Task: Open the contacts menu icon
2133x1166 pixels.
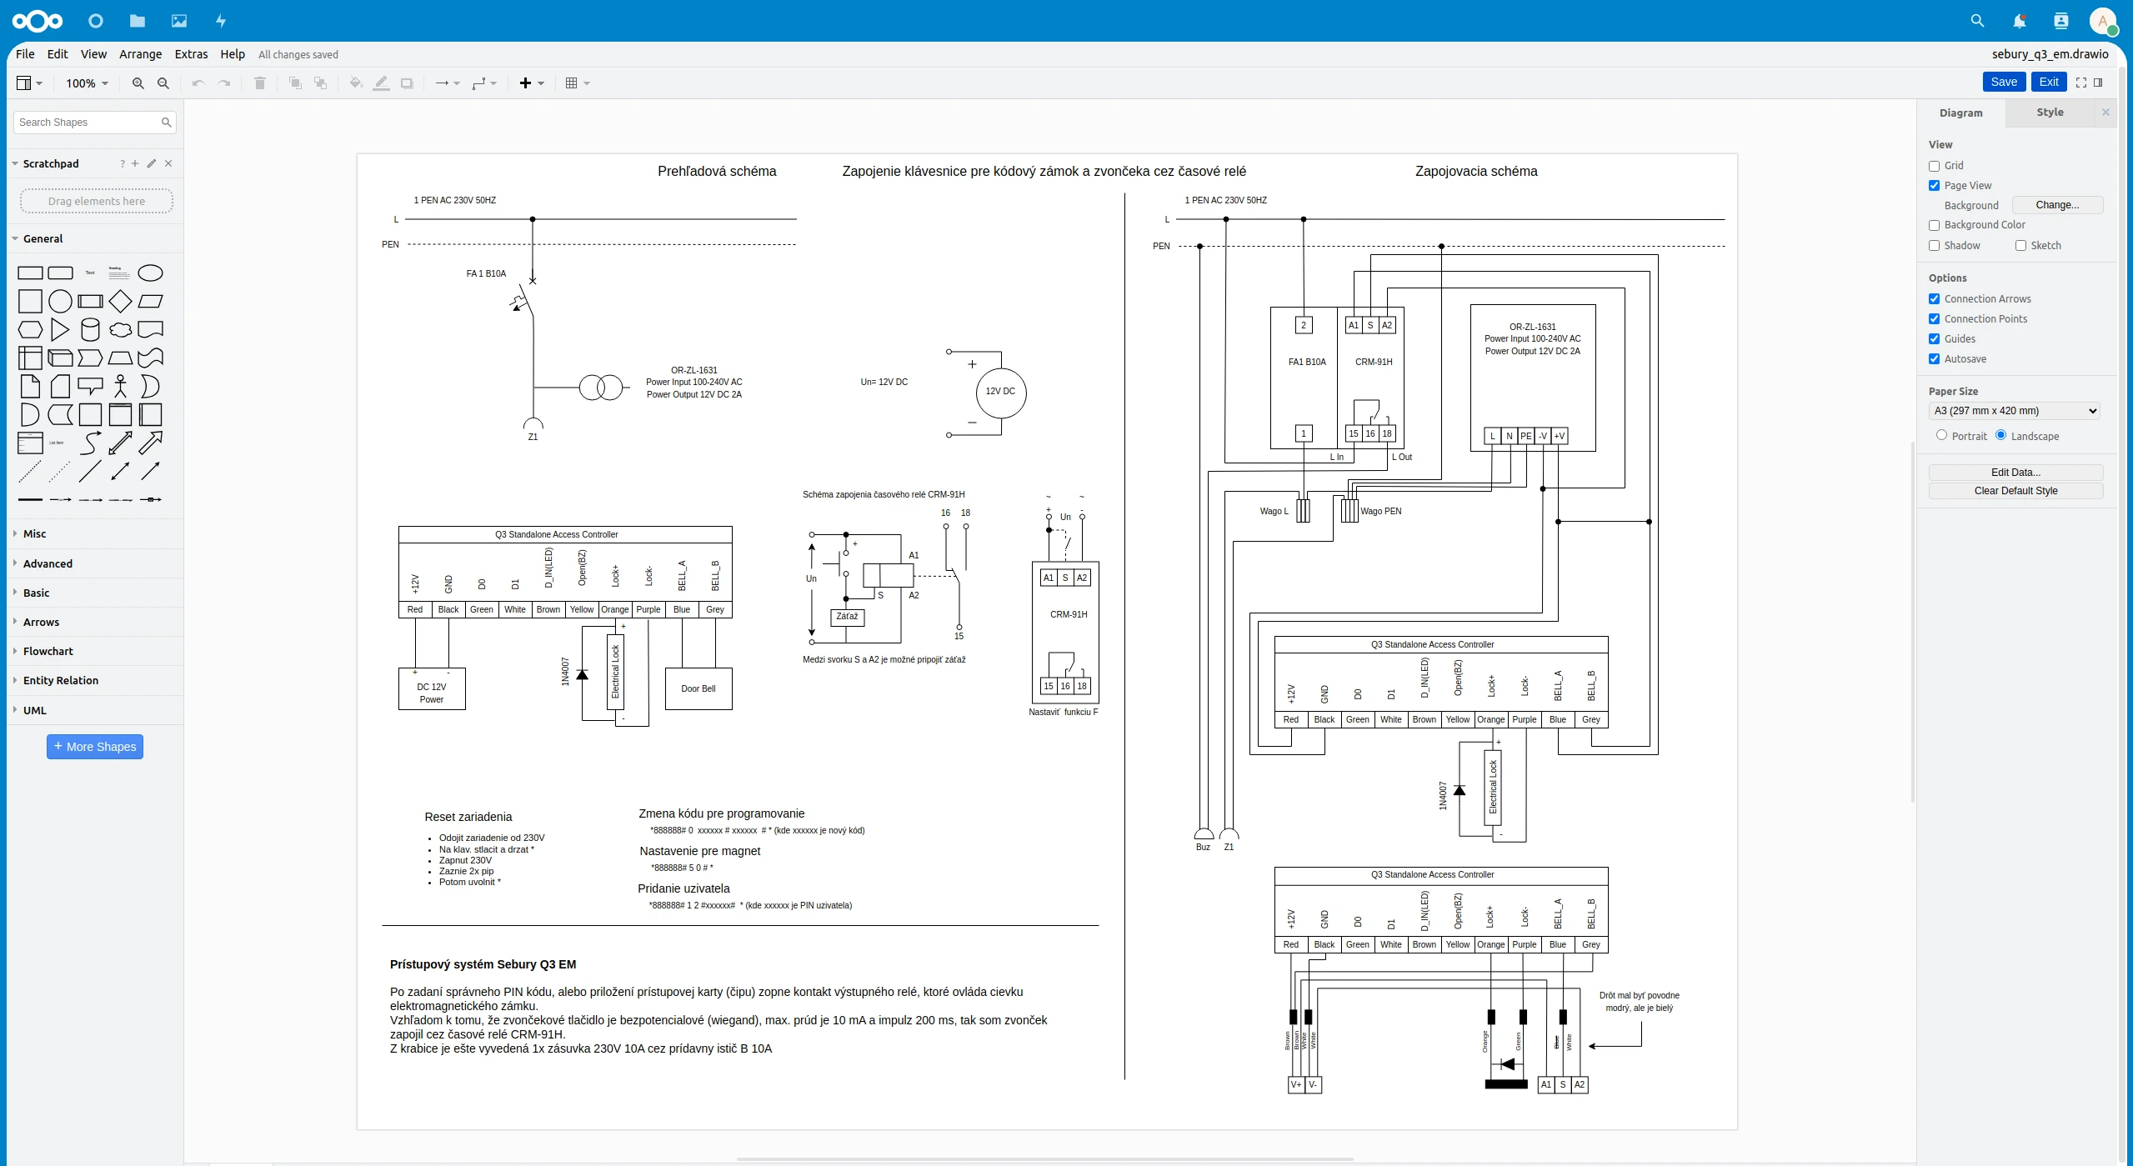Action: click(2060, 21)
